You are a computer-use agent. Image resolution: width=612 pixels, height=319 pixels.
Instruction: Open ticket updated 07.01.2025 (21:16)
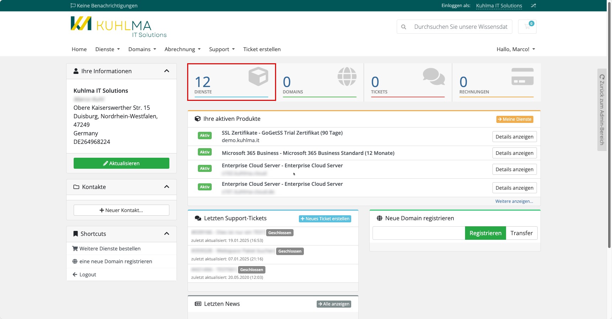point(273,255)
